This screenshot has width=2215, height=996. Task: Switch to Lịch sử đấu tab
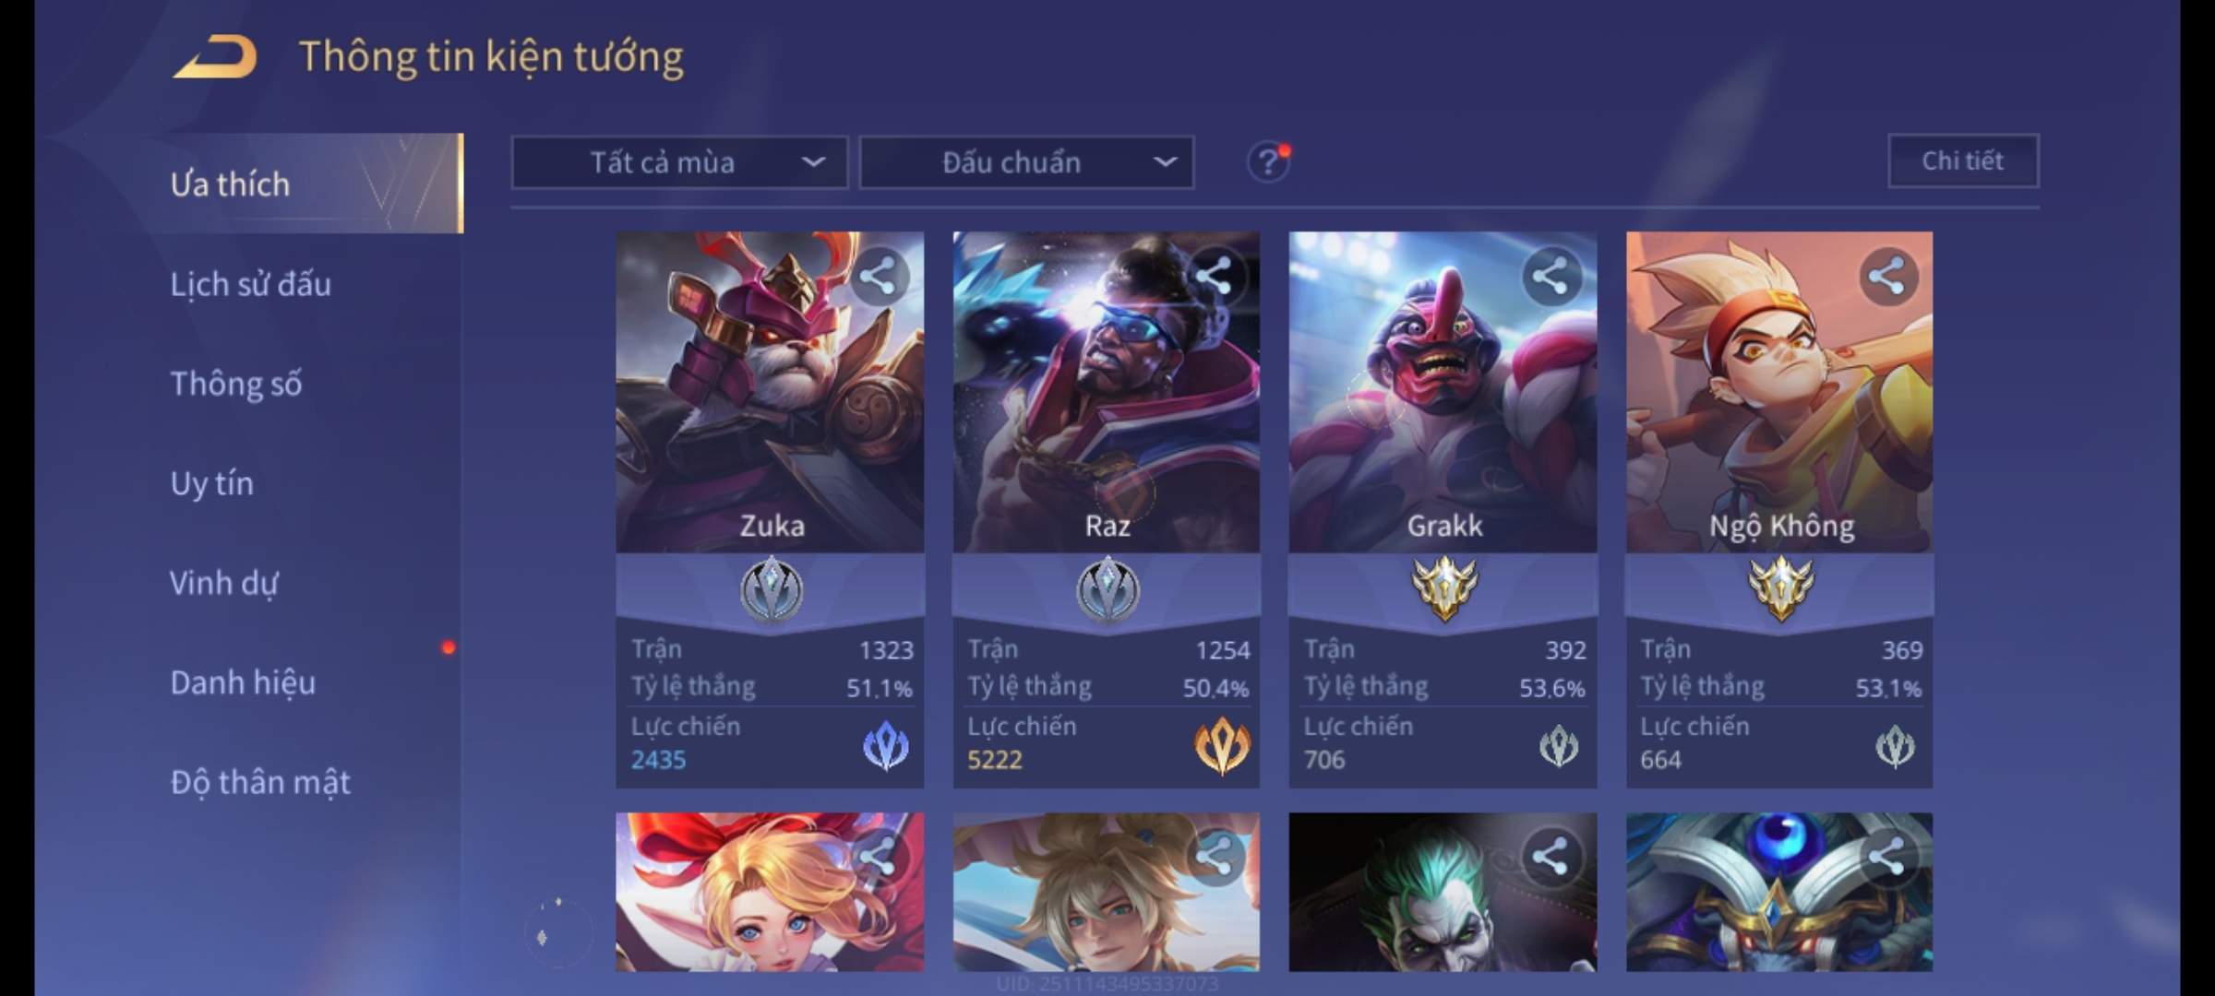coord(250,284)
